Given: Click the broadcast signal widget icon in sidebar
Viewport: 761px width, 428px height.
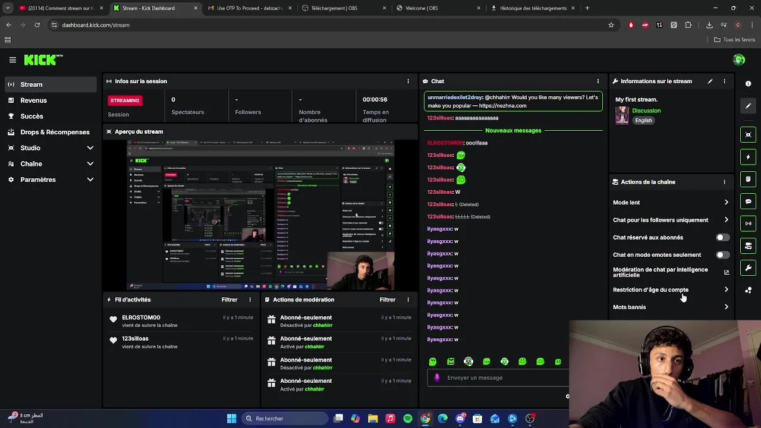Looking at the screenshot, I should click(748, 224).
